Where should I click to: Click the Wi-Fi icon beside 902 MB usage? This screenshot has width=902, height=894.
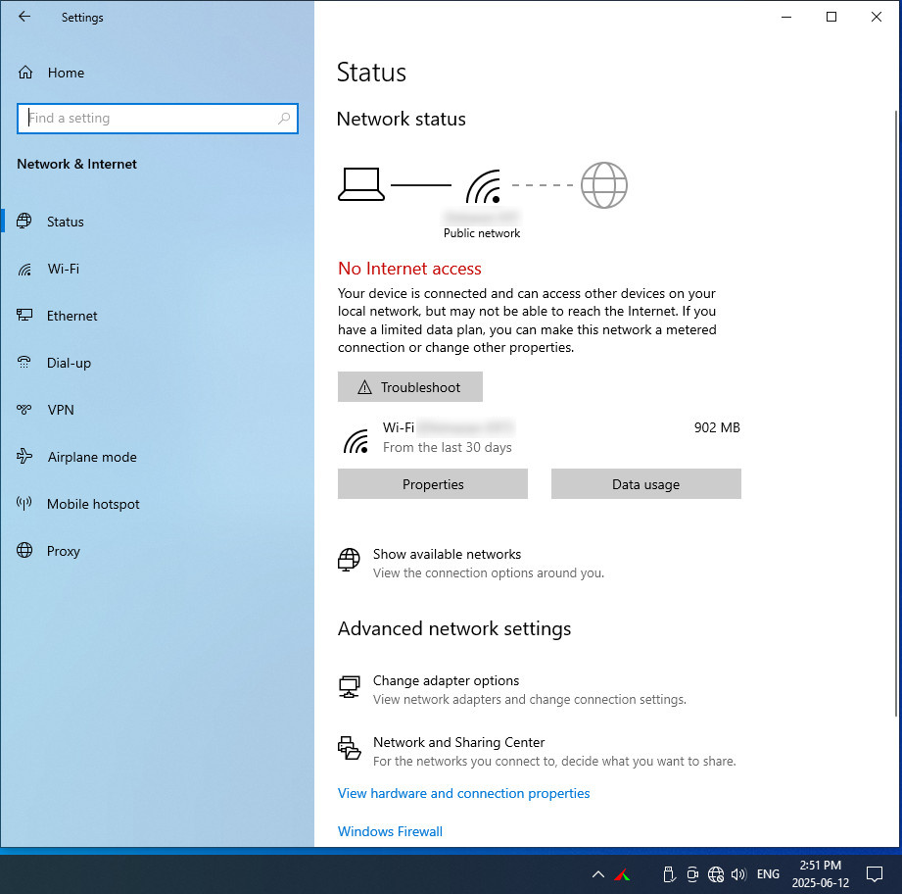click(356, 441)
